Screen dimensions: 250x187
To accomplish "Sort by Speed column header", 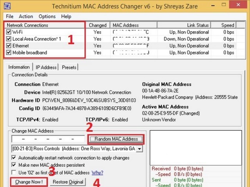I will (x=223, y=25).
